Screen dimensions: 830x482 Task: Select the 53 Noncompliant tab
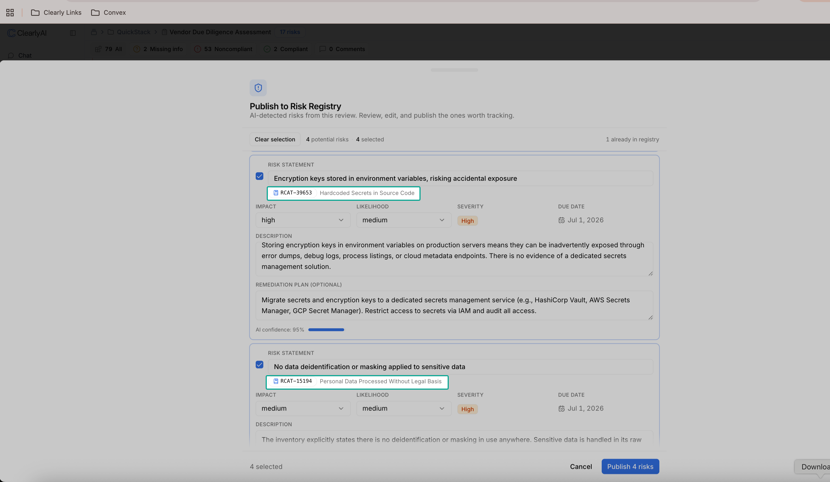pos(223,49)
